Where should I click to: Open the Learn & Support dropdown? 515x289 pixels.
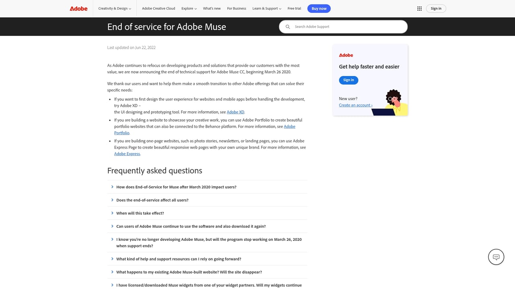pos(266,8)
